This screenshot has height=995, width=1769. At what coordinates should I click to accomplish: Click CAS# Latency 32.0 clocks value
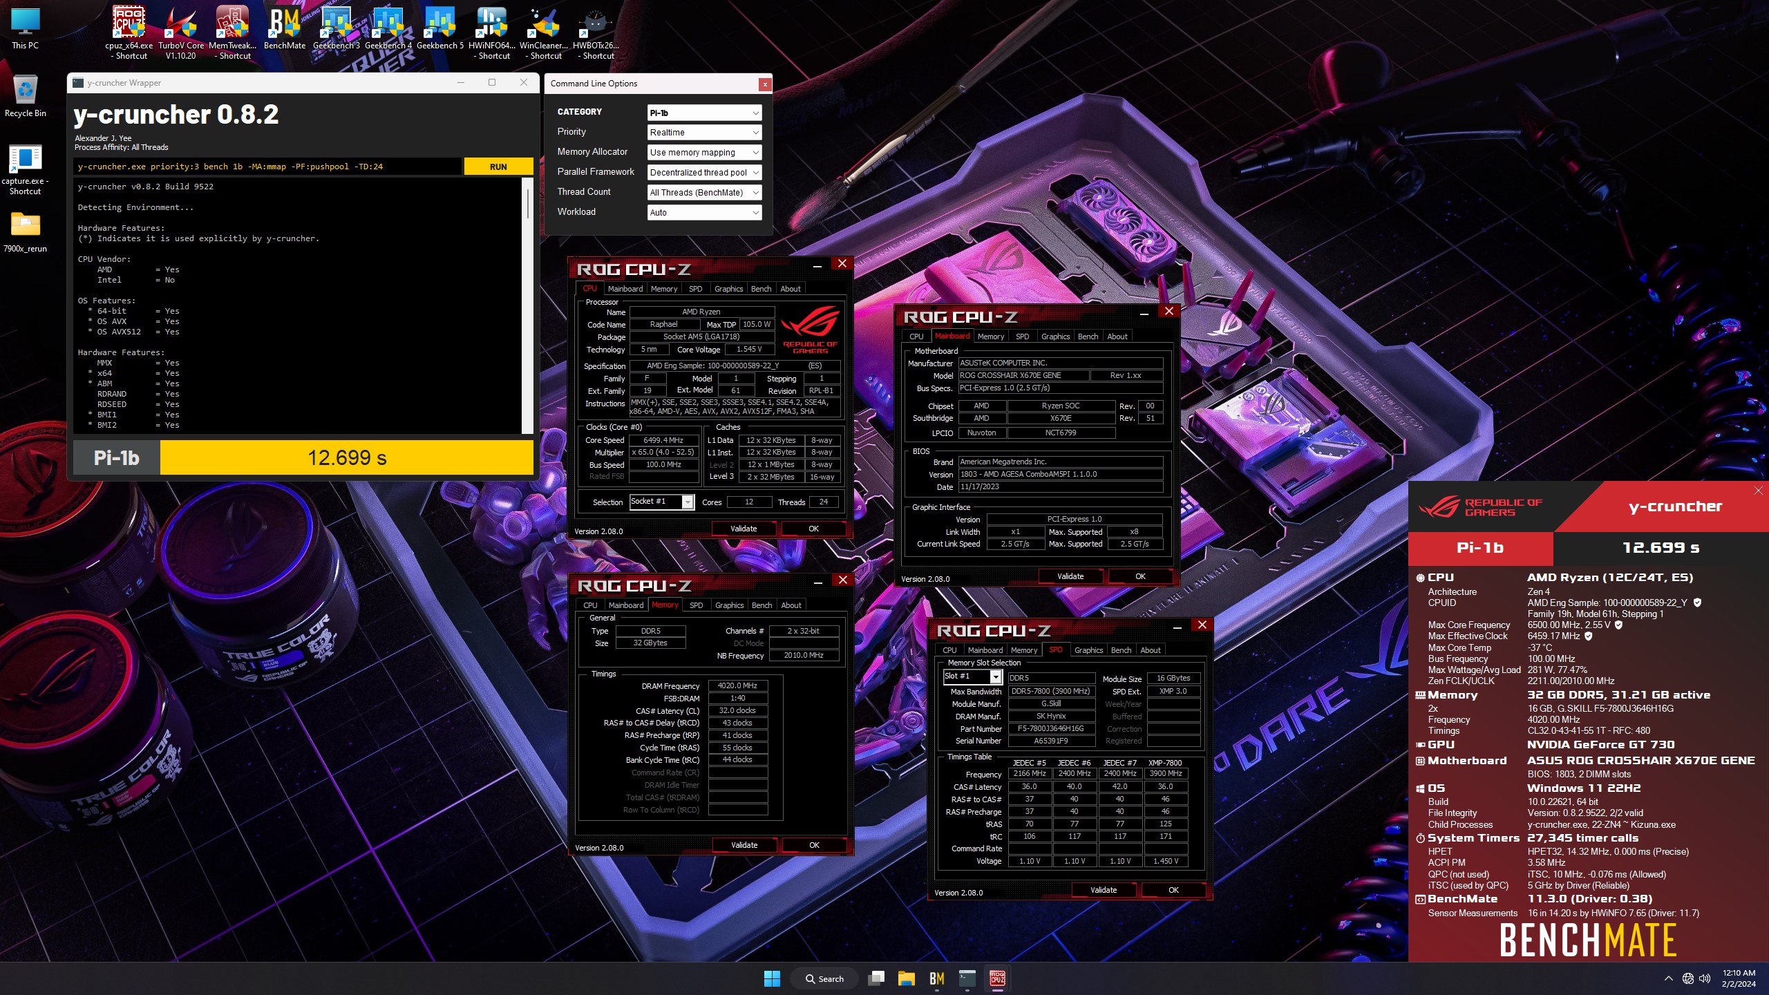(x=737, y=711)
